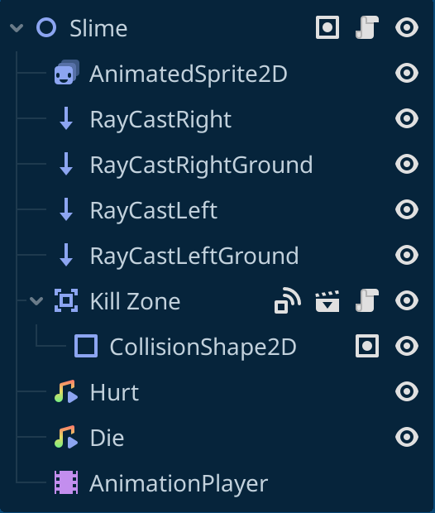The height and width of the screenshot is (513, 435).
Task: Select the RayCastRightGround node
Action: coord(201,165)
